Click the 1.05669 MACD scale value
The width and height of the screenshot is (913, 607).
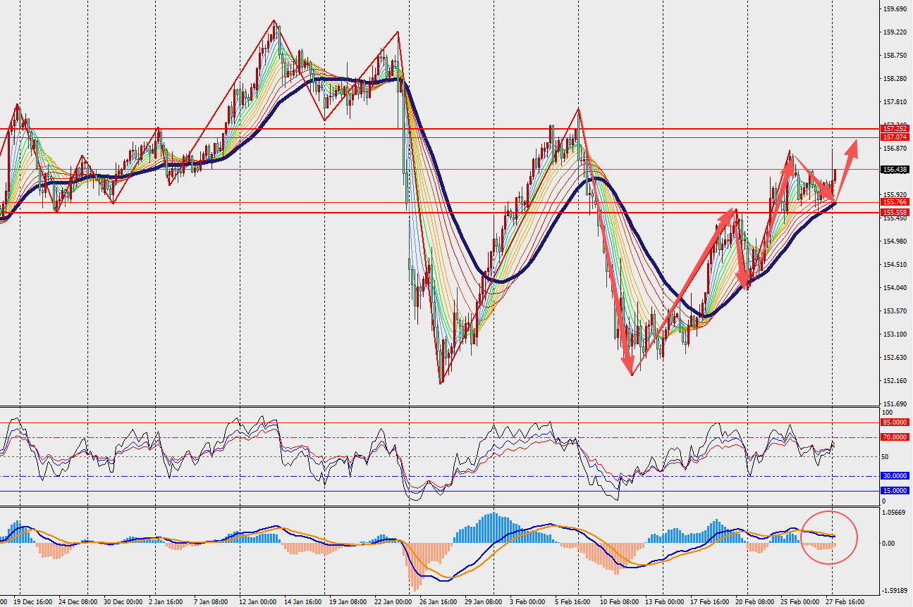click(895, 513)
